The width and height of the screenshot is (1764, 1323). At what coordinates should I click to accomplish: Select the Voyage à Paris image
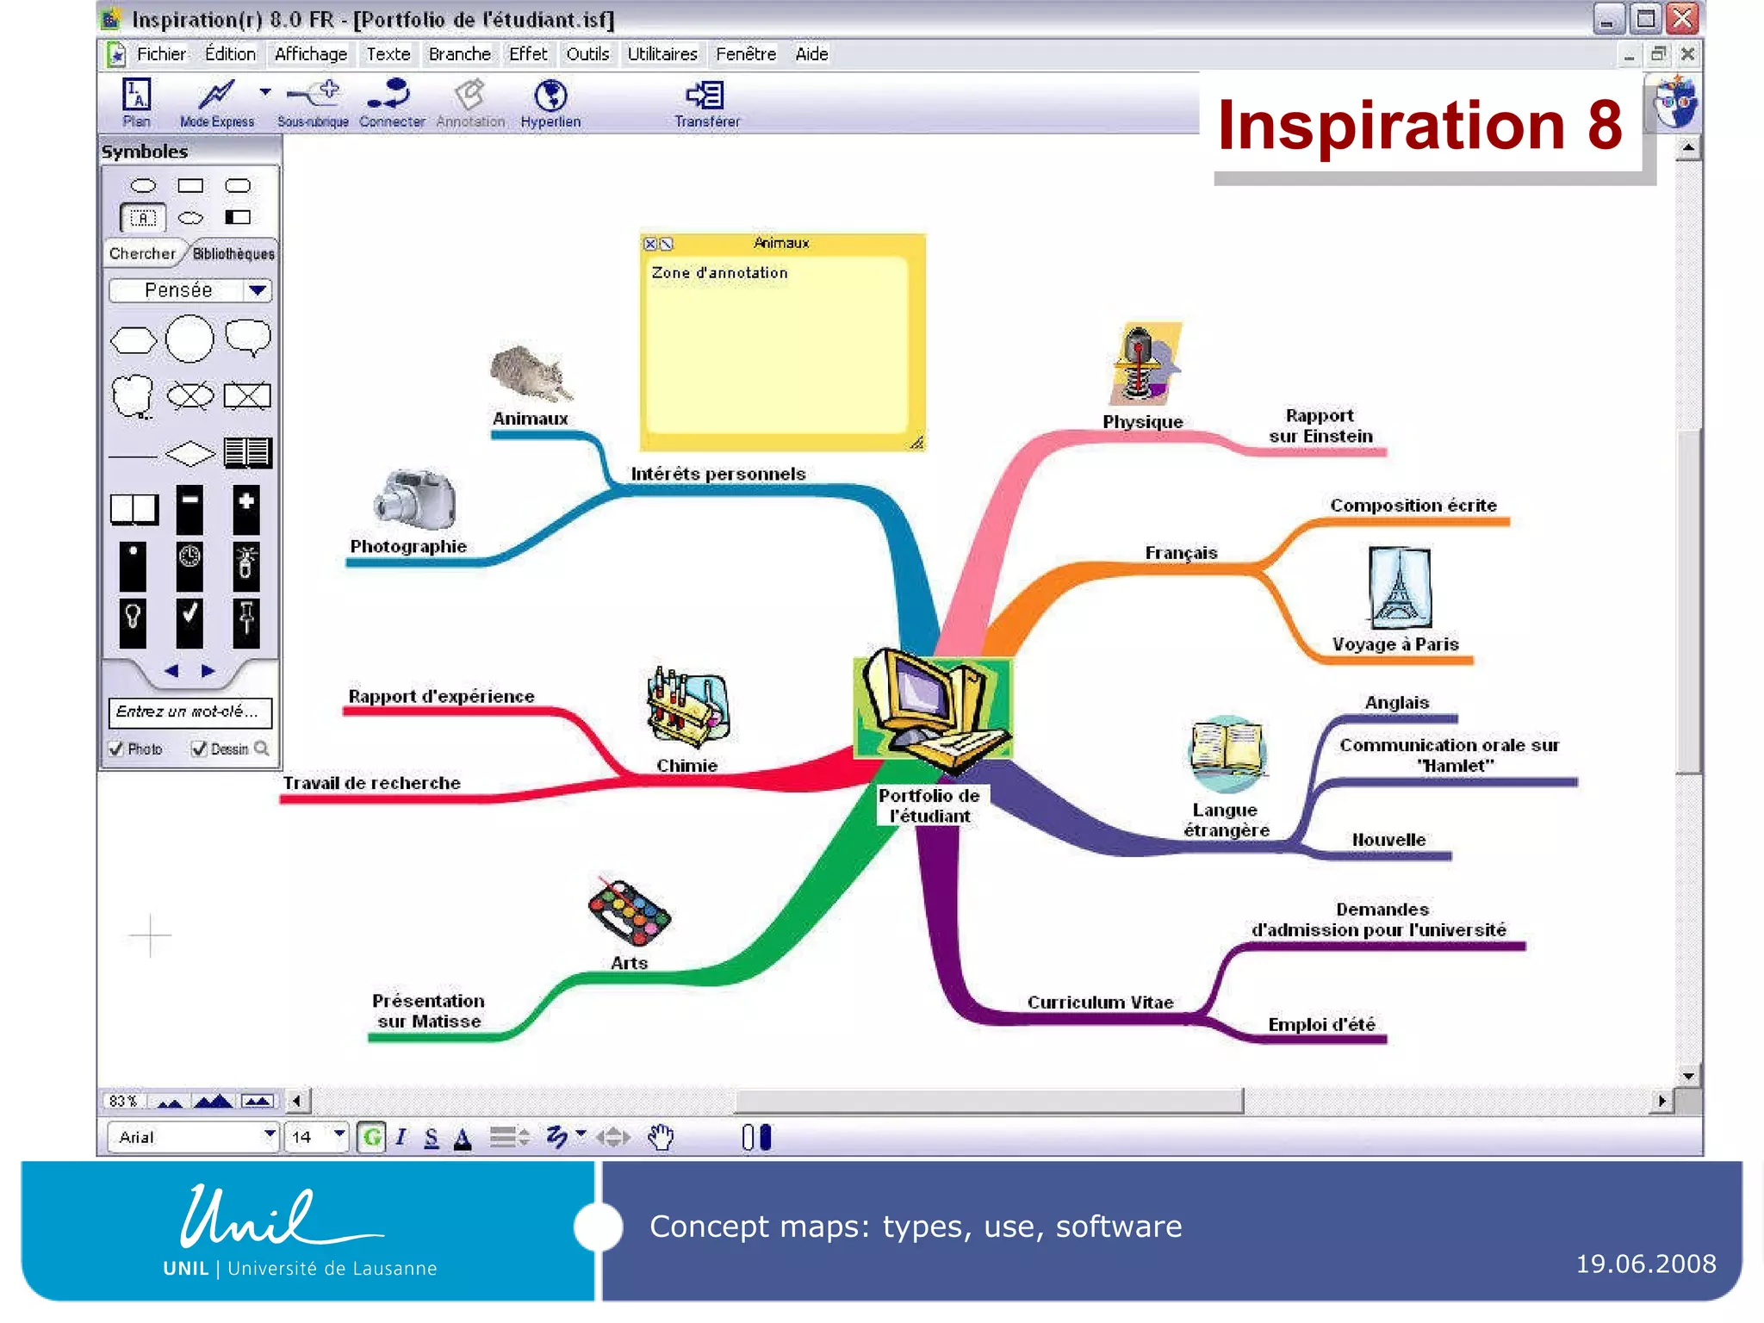(x=1400, y=587)
